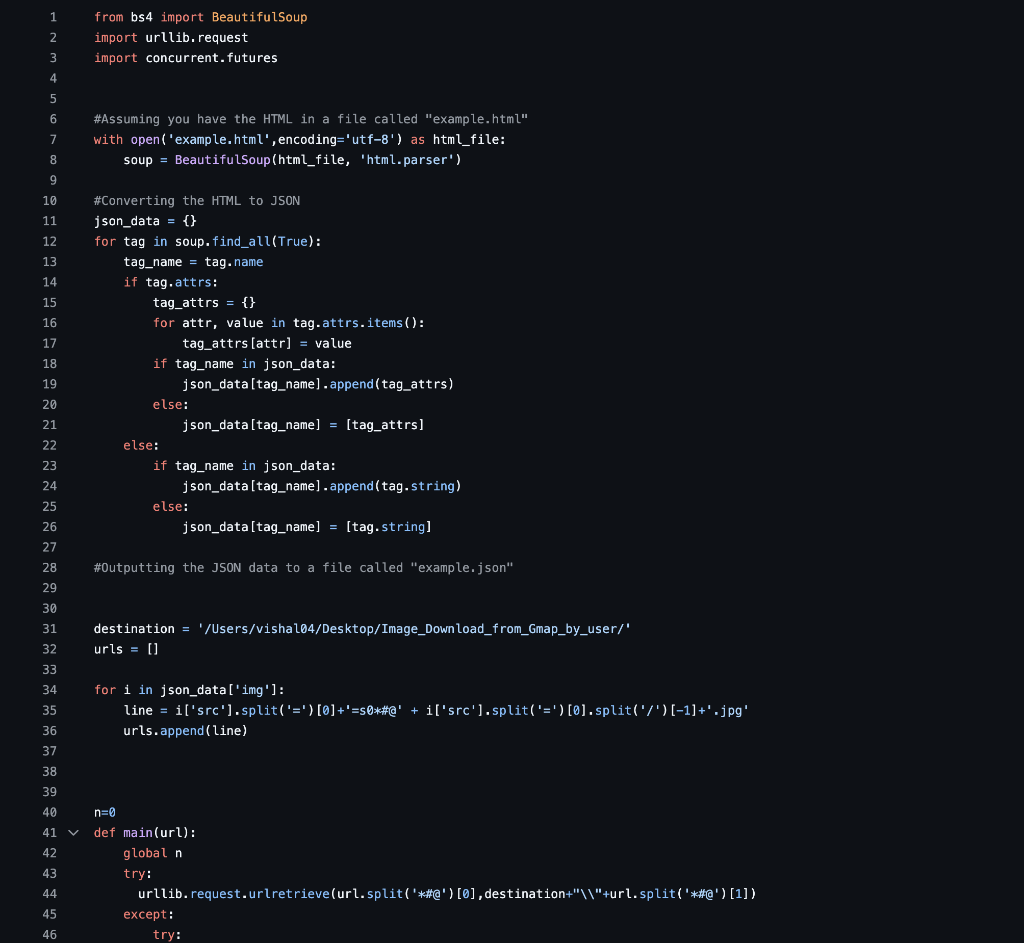Click the BeautifulSoup import name on line 1
The height and width of the screenshot is (943, 1024).
[260, 17]
